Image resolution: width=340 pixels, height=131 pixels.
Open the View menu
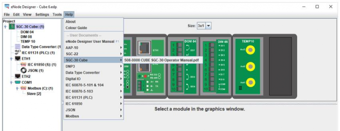click(x=27, y=15)
